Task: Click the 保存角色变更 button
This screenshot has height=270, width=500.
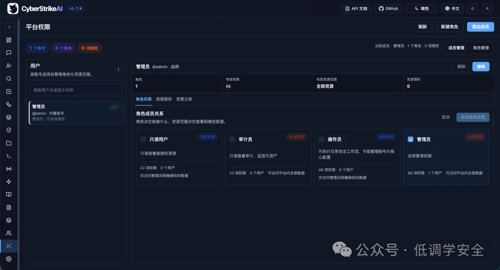Action: [x=473, y=117]
